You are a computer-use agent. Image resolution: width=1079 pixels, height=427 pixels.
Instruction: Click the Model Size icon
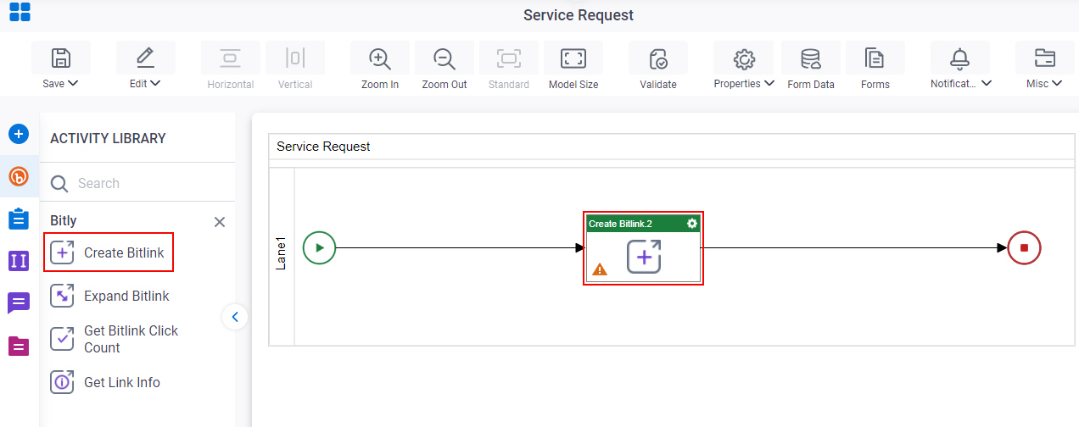(x=573, y=58)
